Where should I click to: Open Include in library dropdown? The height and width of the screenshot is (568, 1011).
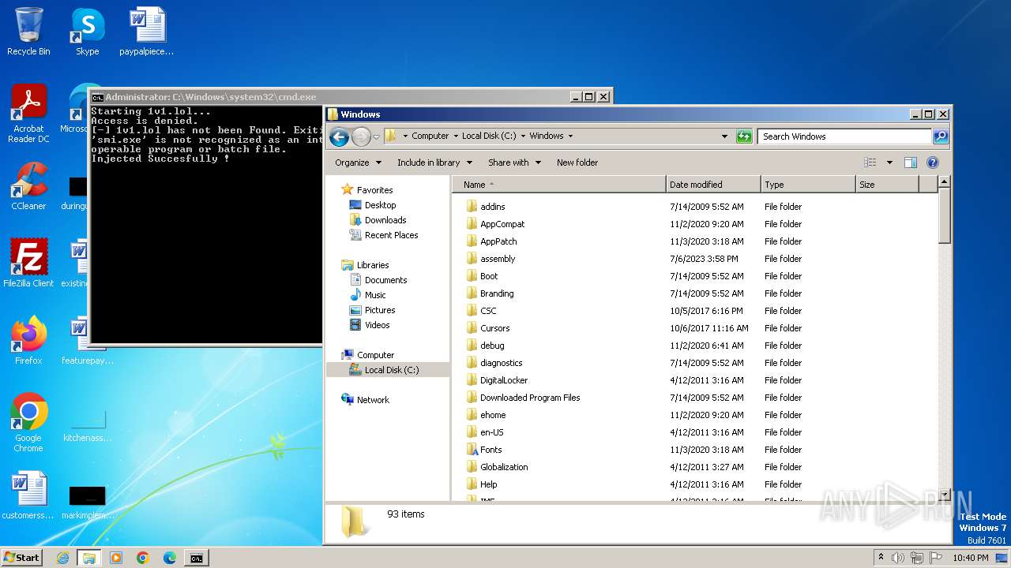pyautogui.click(x=434, y=163)
